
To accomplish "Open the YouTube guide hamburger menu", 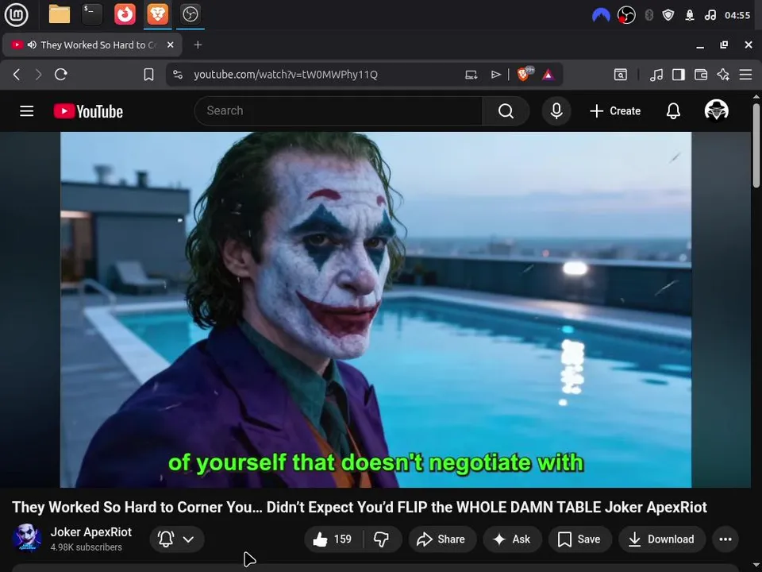I will pyautogui.click(x=27, y=111).
